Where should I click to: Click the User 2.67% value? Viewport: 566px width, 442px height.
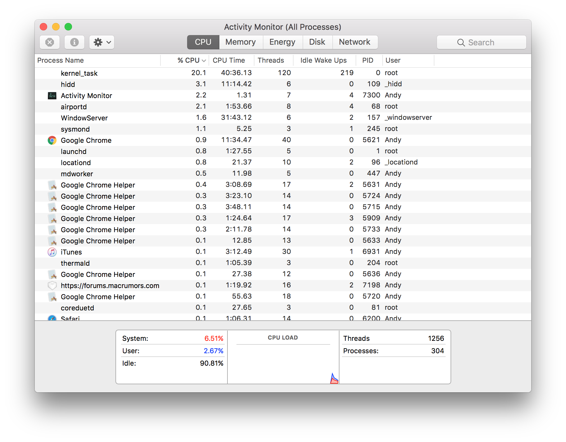[x=213, y=351]
